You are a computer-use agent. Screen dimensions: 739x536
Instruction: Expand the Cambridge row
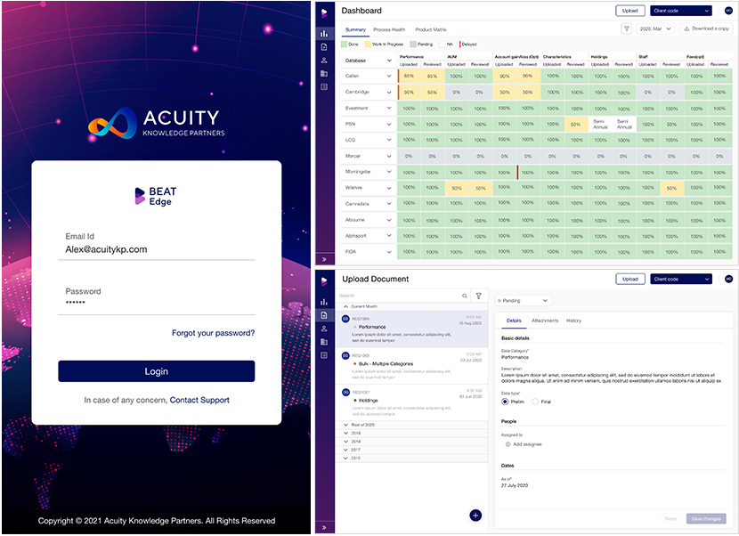pos(389,93)
